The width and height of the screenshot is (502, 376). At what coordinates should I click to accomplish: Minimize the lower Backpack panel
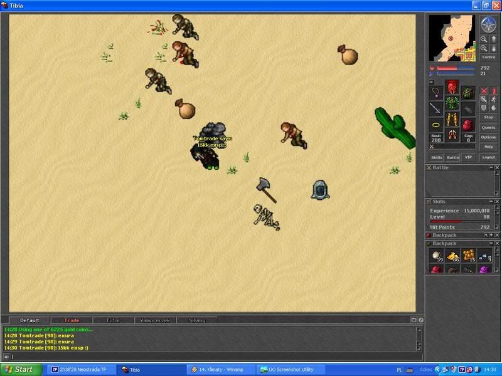tap(491, 243)
